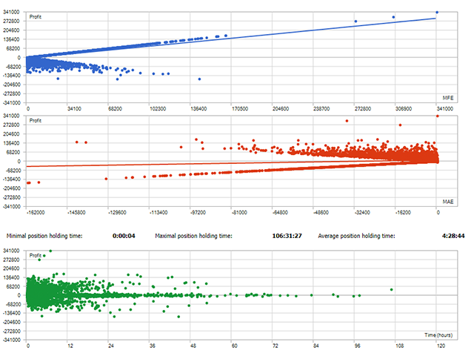Select the minimal holding time value 0:00:04
474x356 pixels.
point(124,236)
